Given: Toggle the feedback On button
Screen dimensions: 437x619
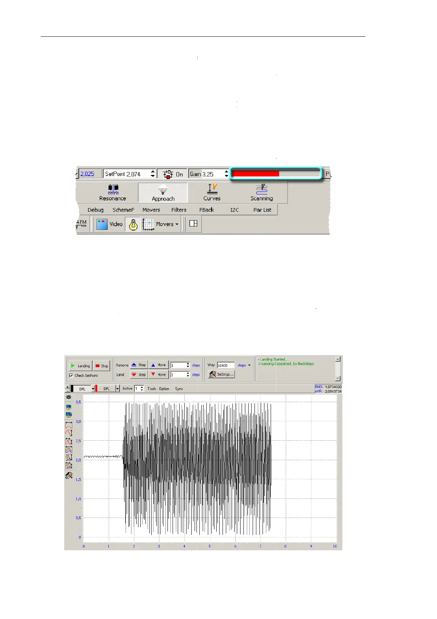Looking at the screenshot, I should 172,174.
